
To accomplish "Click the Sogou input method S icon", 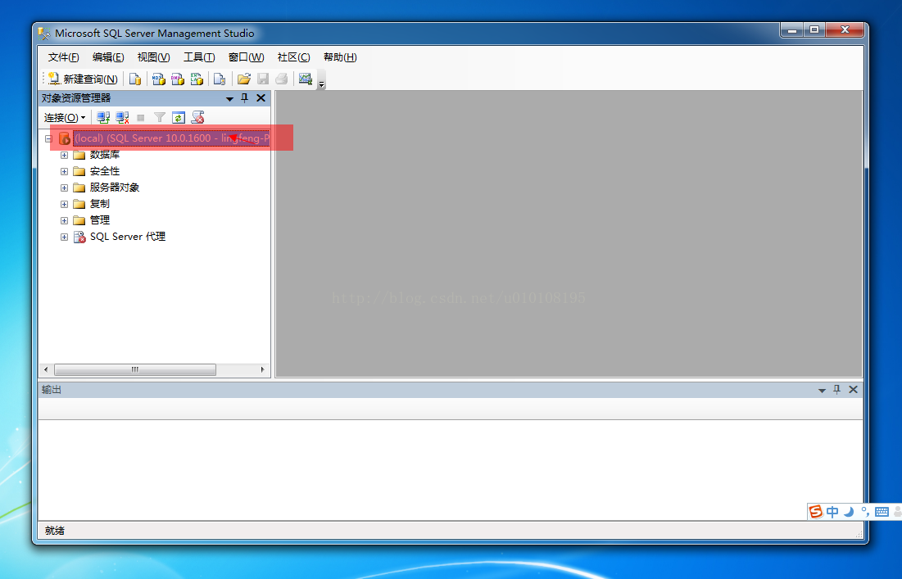I will (x=816, y=512).
